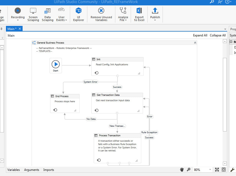Click fit to screen icon
This screenshot has width=236, height=176.
tap(217, 170)
